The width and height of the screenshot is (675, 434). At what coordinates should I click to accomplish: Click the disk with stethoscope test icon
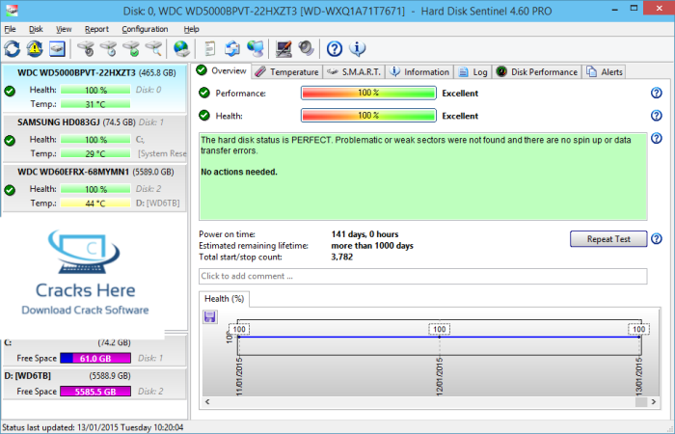tap(86, 48)
